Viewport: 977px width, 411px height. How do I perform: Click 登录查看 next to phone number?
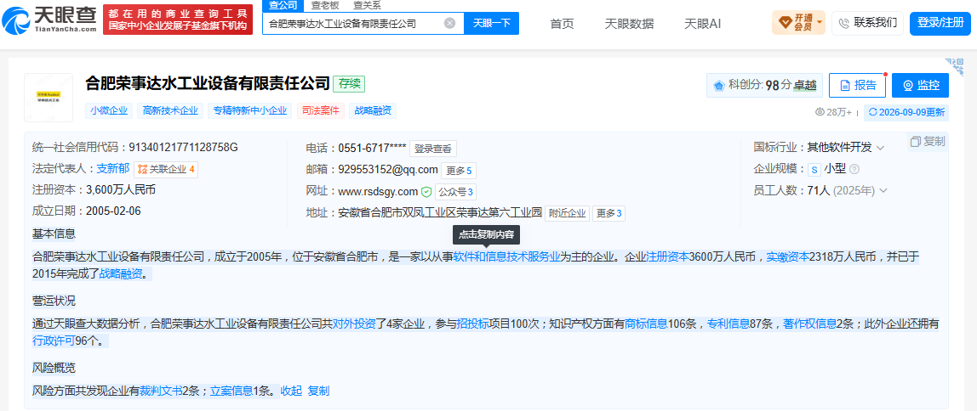click(x=433, y=149)
